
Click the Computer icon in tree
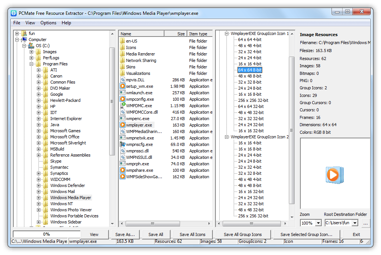[24, 39]
